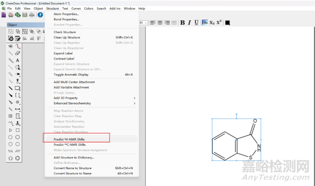Click the sulfur atom in the structure

coord(251,157)
